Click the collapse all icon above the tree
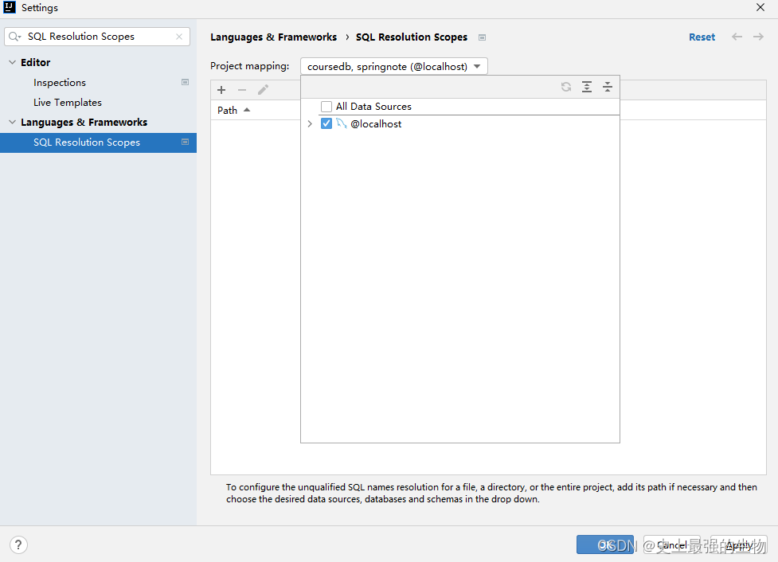Image resolution: width=778 pixels, height=562 pixels. 608,87
